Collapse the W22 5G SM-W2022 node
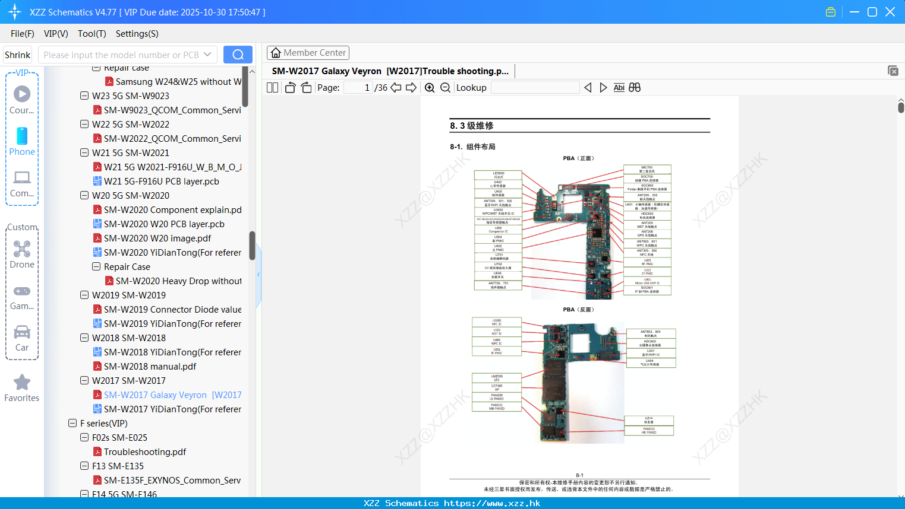 (84, 124)
